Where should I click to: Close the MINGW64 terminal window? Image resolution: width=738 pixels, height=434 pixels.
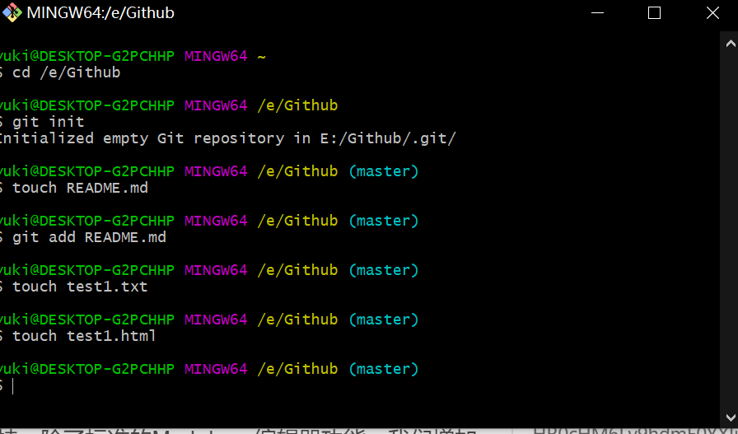point(712,12)
